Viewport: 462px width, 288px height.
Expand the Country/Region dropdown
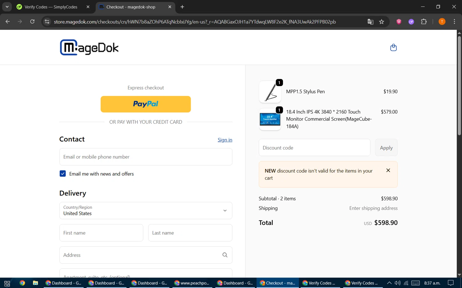(x=146, y=211)
